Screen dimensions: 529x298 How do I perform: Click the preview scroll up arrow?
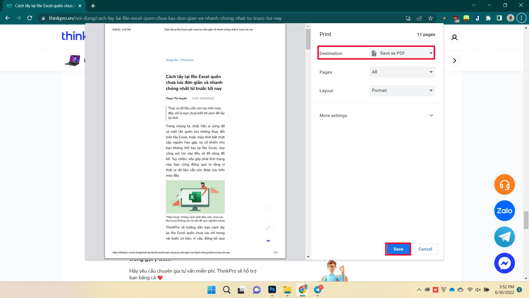[308, 26]
